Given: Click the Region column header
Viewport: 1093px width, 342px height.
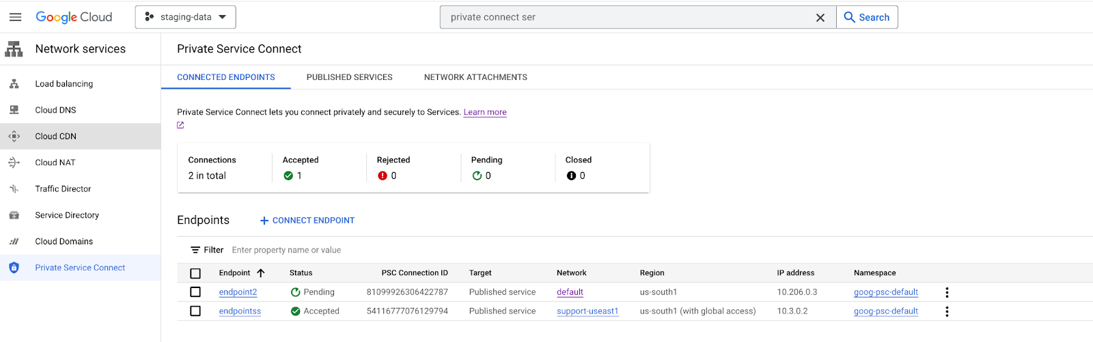Looking at the screenshot, I should tap(652, 273).
